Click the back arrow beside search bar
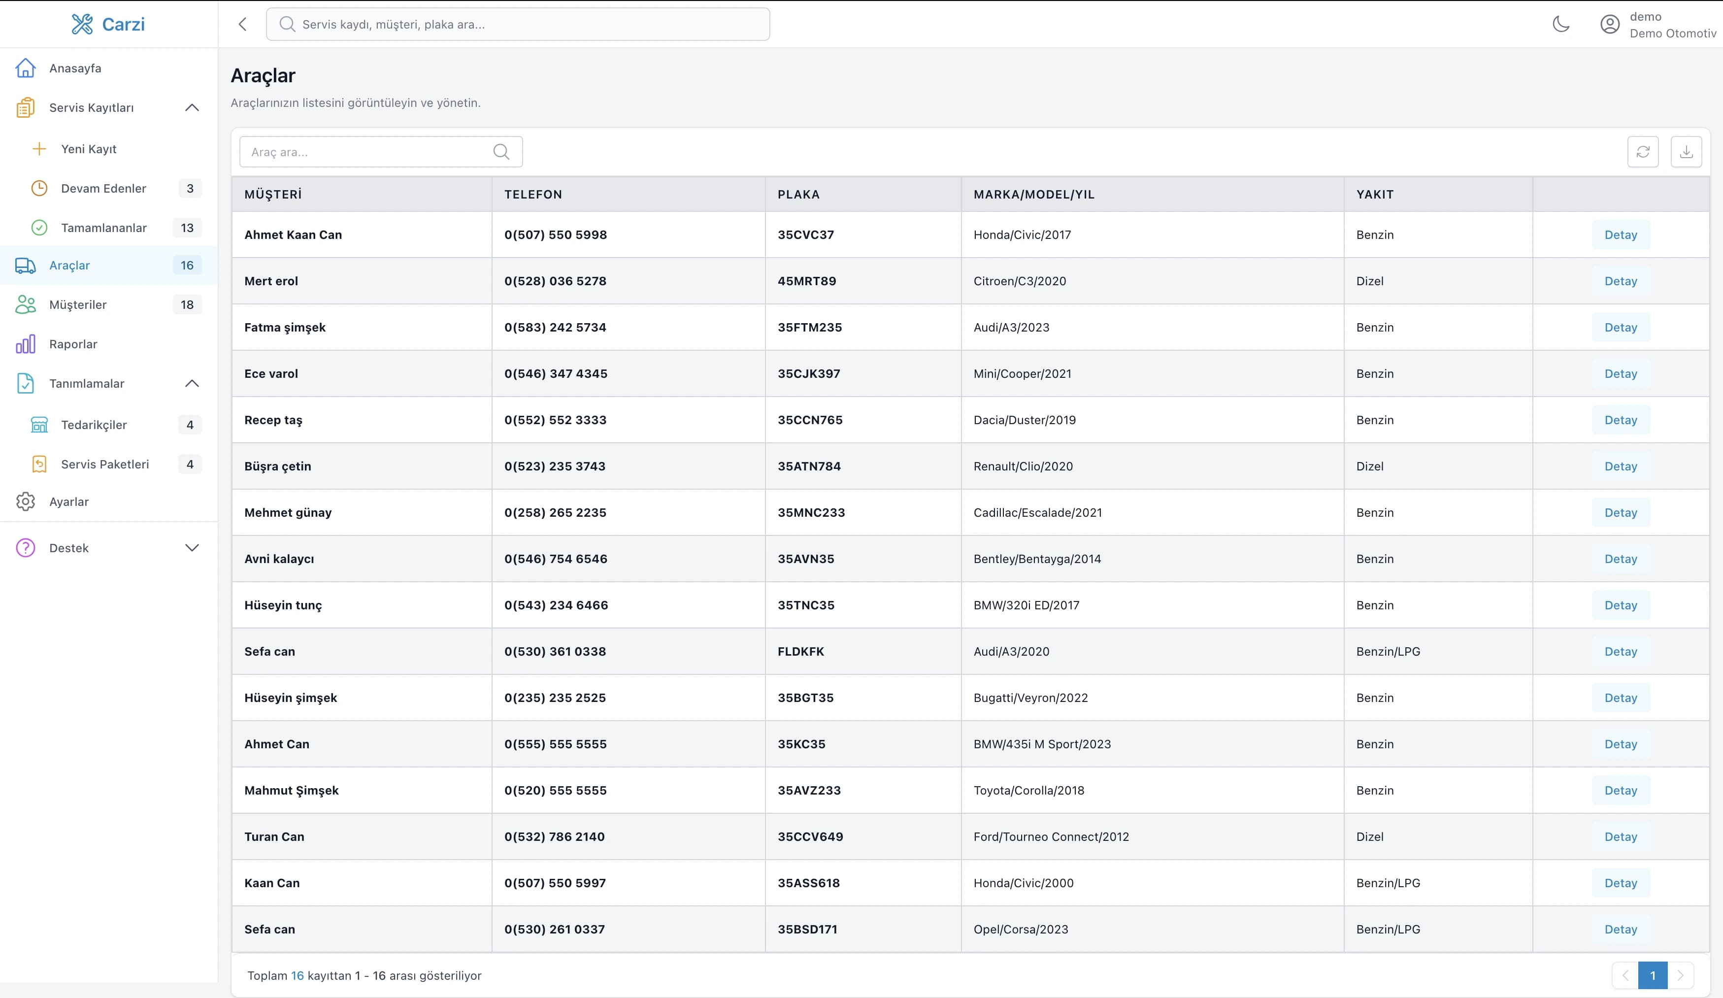 (x=243, y=24)
